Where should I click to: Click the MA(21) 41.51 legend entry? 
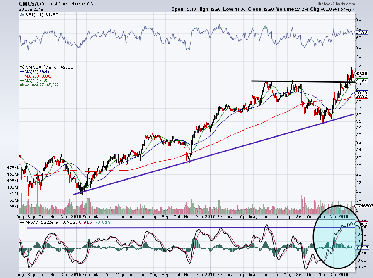click(37, 81)
